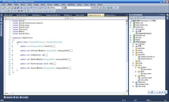Click the green help icon on the IME bar
This screenshot has height=102, width=169.
[165, 92]
